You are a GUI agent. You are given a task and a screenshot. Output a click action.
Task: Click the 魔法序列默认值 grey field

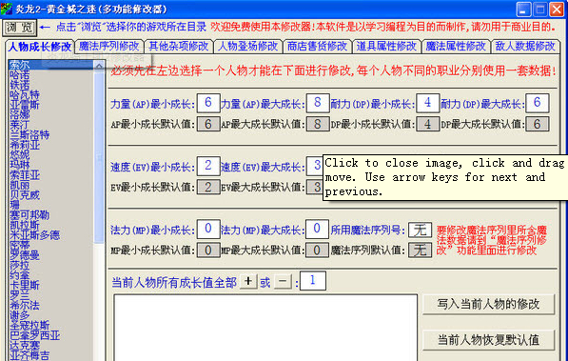(421, 250)
